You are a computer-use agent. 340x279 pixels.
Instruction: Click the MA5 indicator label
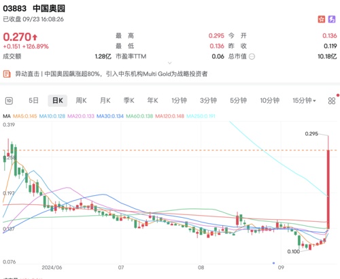click(x=25, y=116)
